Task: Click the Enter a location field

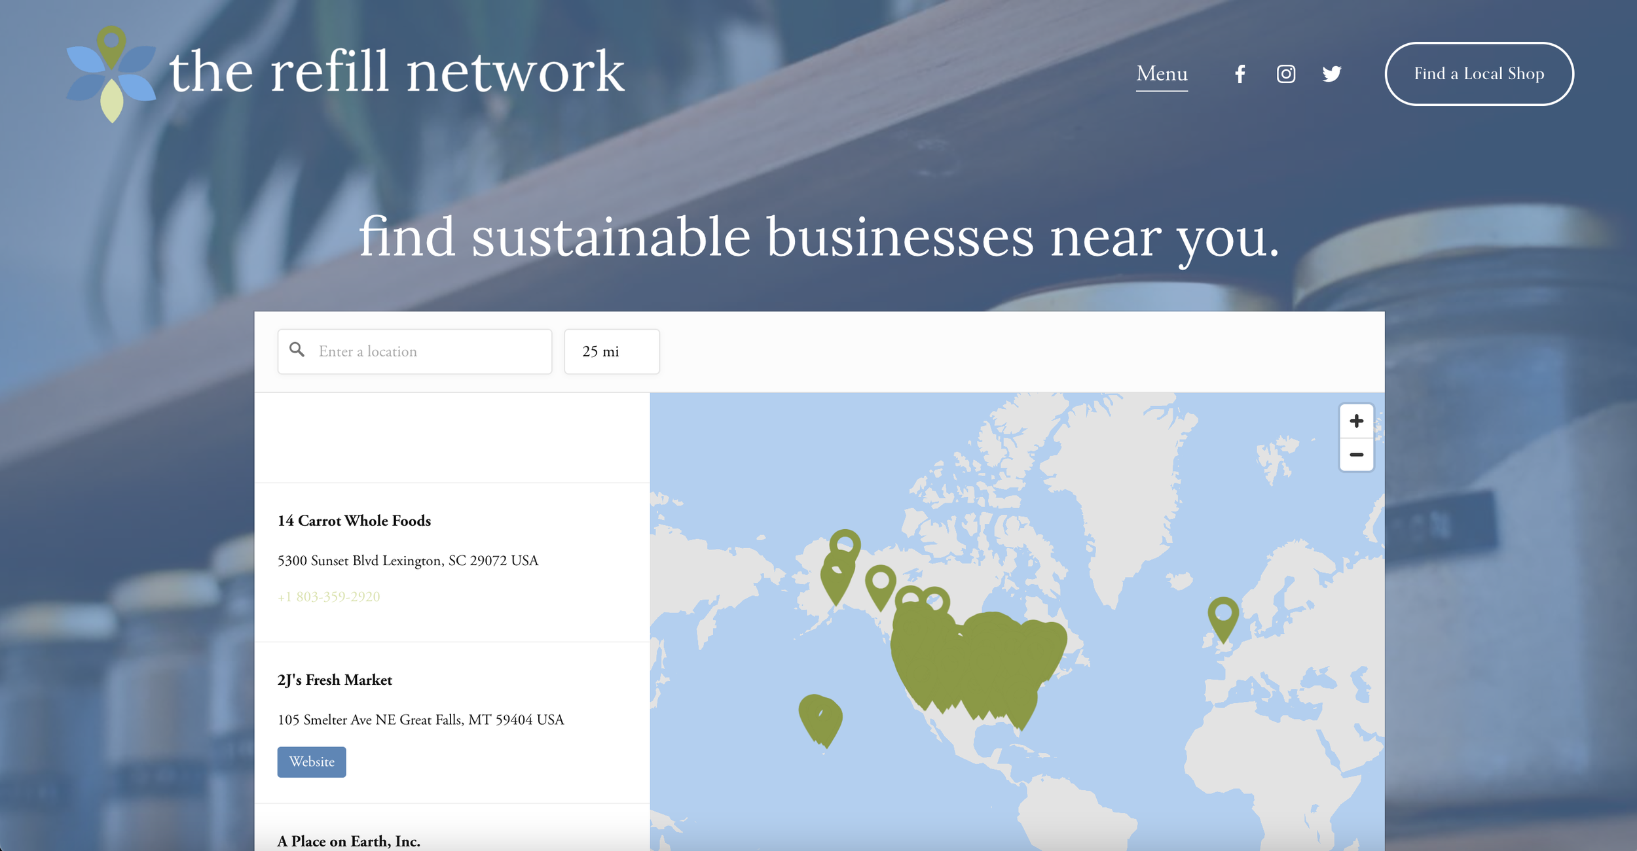Action: (413, 351)
